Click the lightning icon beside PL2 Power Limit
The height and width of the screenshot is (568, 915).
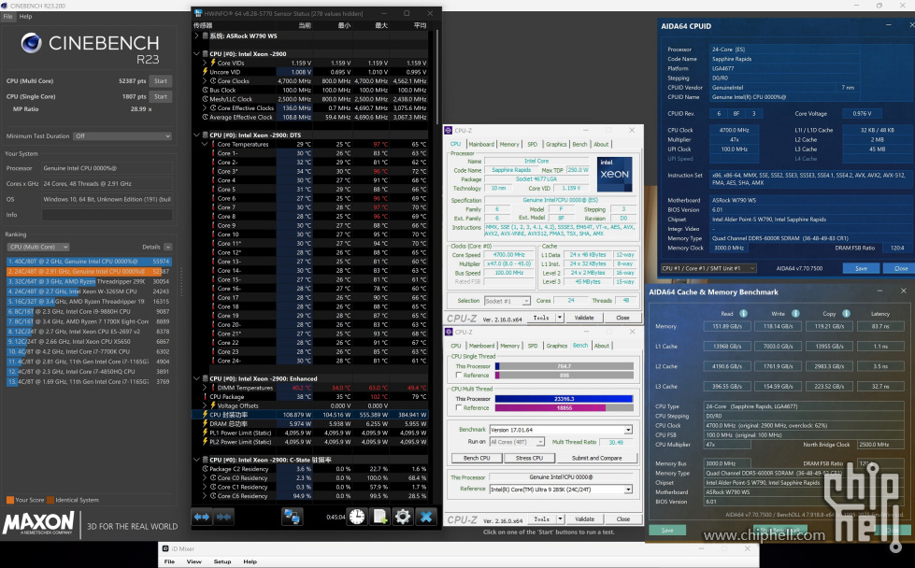click(206, 442)
